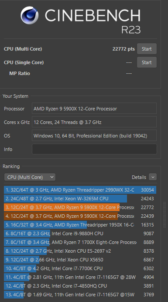Click the CPU (Single Core) label
Image resolution: width=168 pixels, height=302 pixels.
pos(24,62)
